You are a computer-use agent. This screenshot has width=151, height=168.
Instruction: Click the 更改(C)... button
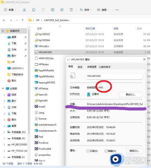tap(130, 95)
